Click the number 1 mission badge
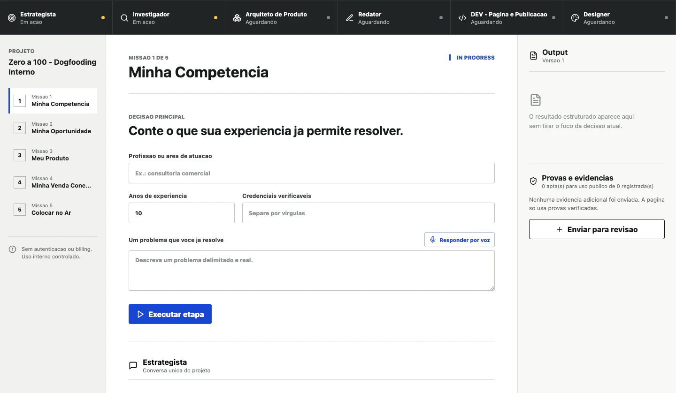 (x=20, y=101)
